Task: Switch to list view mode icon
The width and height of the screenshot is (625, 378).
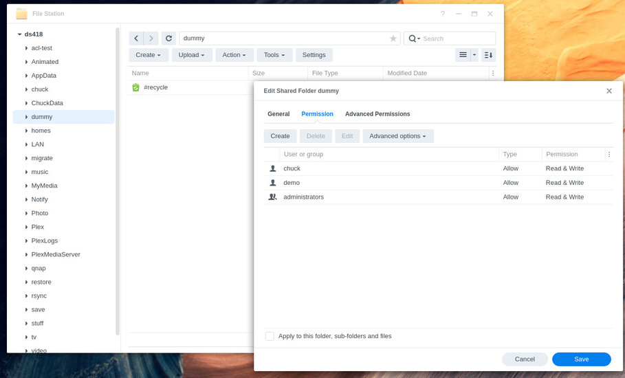Action: 463,55
